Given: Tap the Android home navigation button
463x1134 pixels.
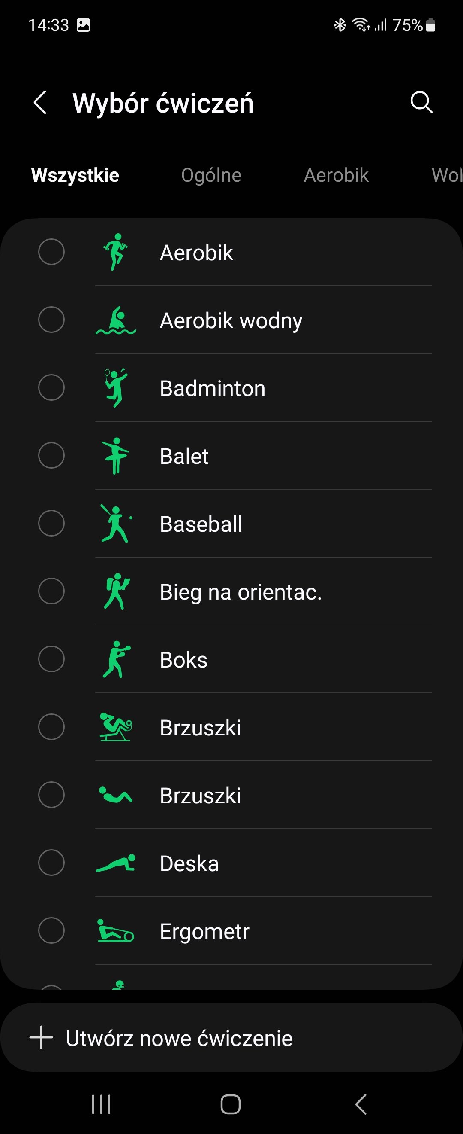Looking at the screenshot, I should pos(231,1104).
